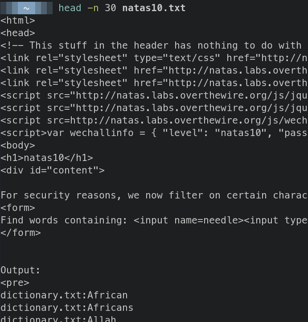Click the div id="content" line
Image resolution: width=308 pixels, height=322 pixels.
(53, 170)
